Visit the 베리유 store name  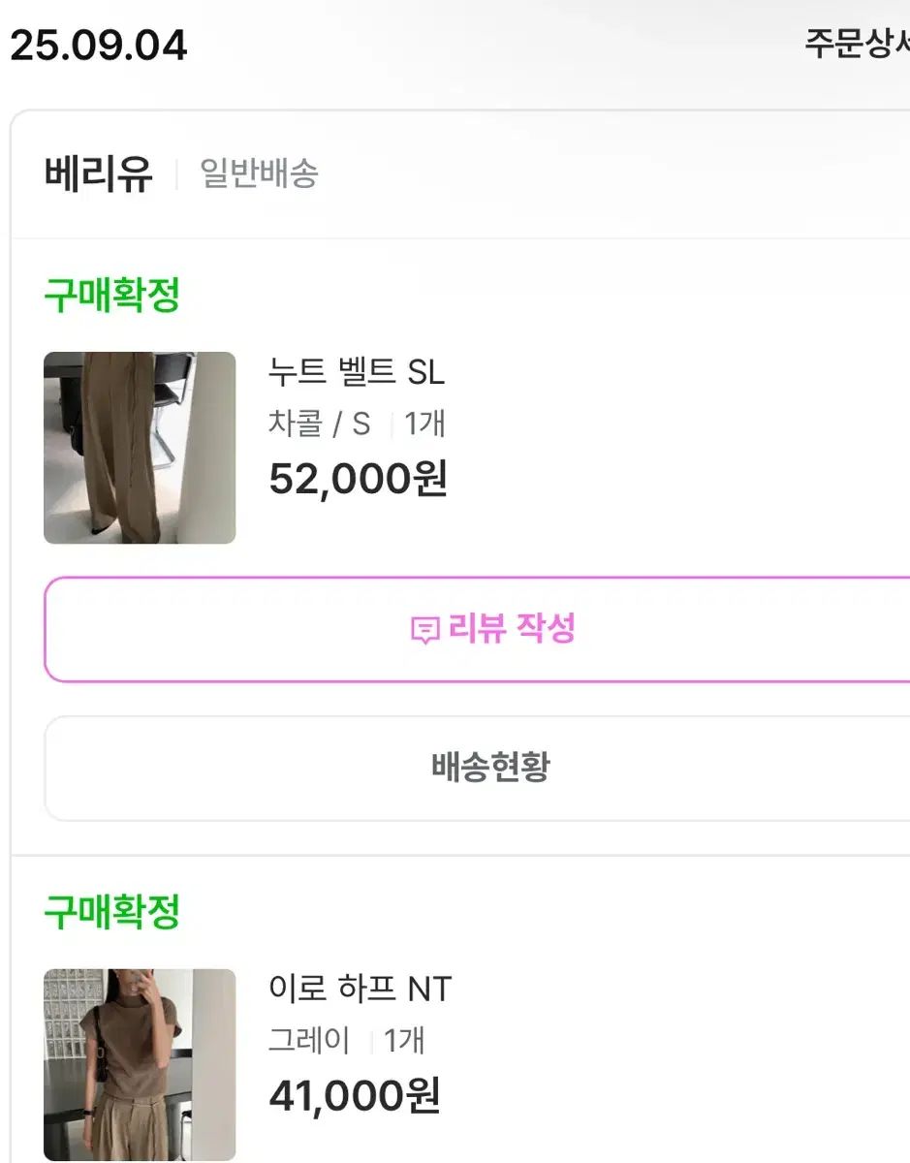[99, 174]
